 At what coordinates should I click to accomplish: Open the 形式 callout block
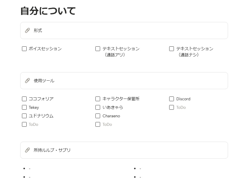(x=38, y=31)
